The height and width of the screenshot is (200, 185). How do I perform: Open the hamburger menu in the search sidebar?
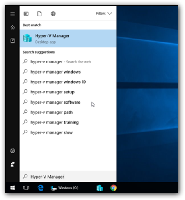[x=12, y=14]
